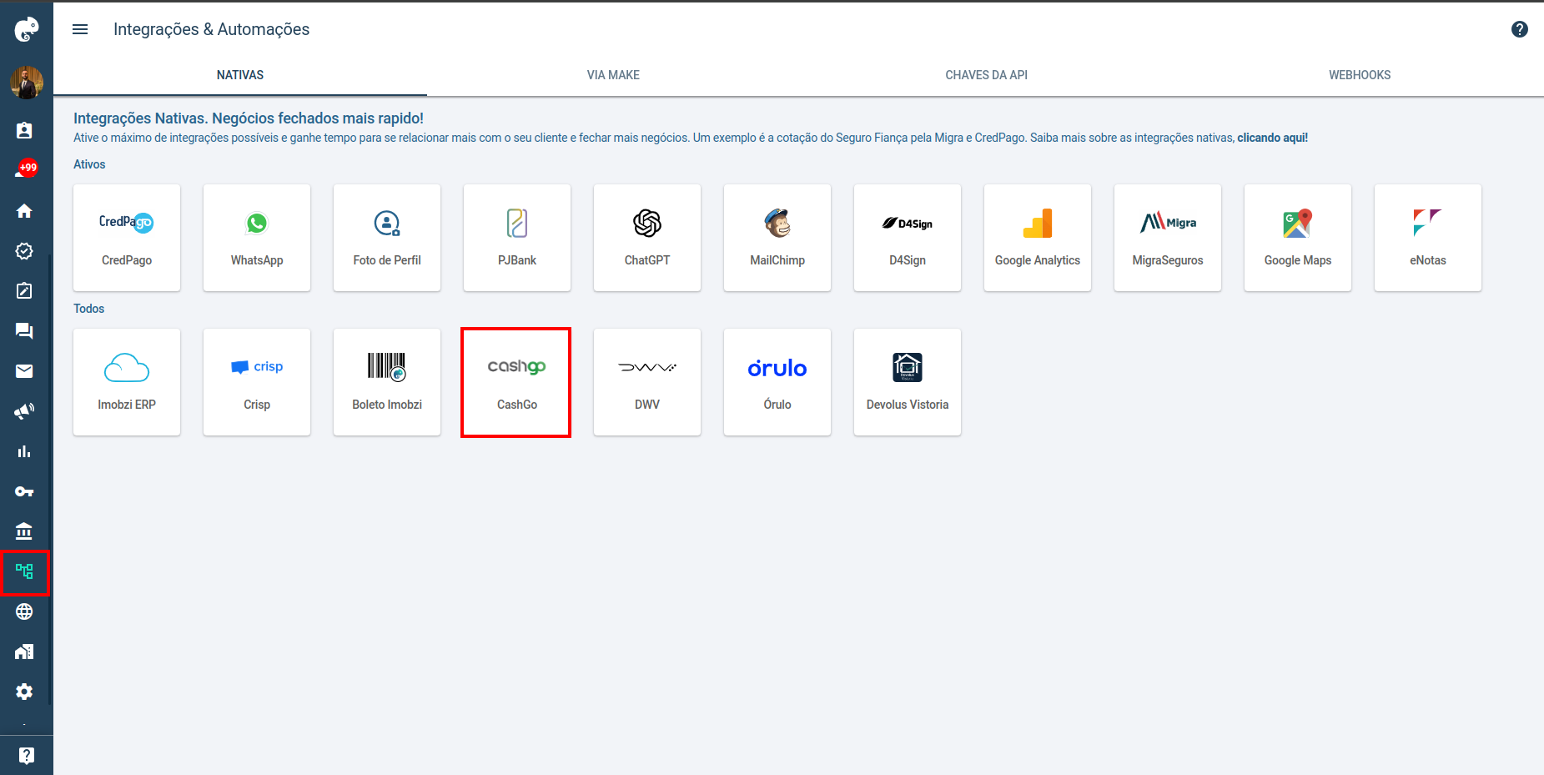Open the Google Maps integration card

(1298, 238)
